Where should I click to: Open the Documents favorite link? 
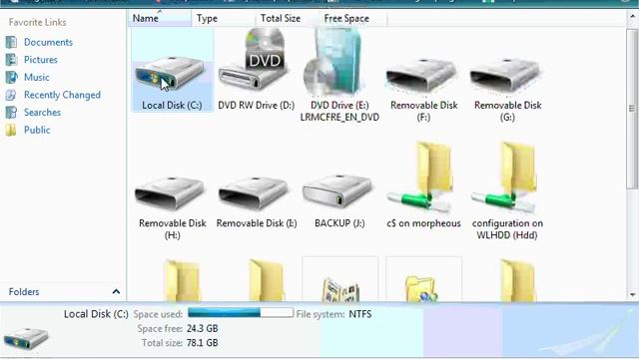48,42
